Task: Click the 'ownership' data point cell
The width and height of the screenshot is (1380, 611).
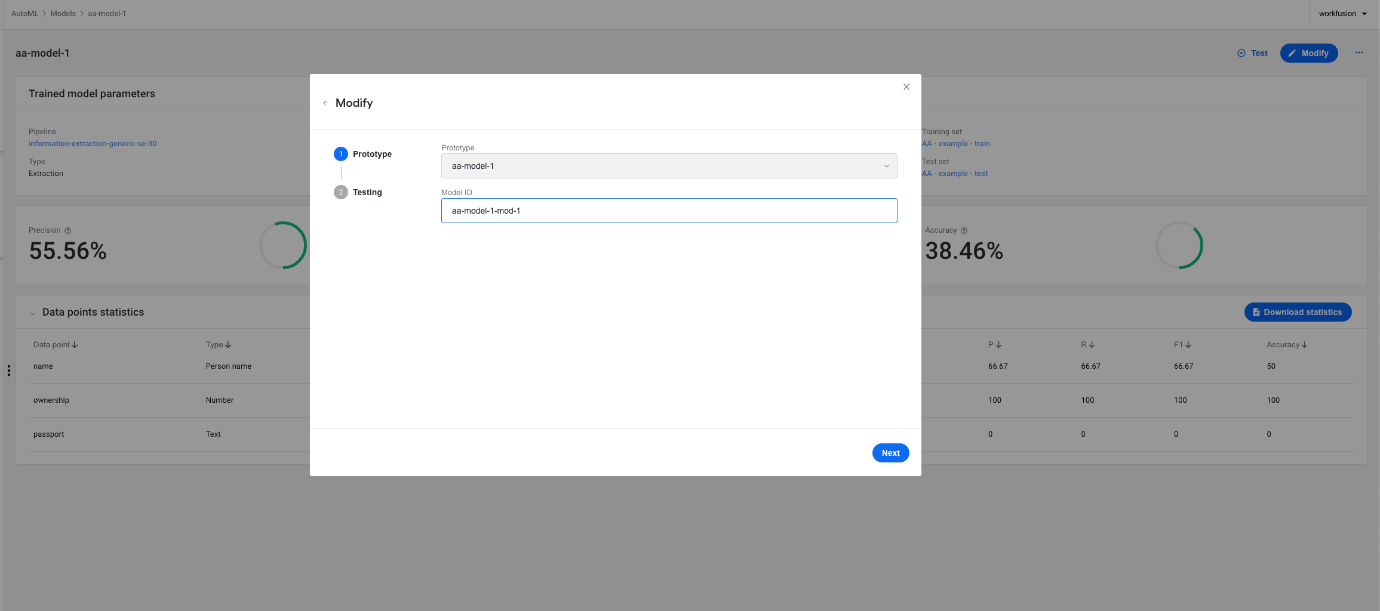Action: [51, 400]
